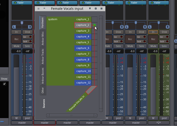Image resolution: width=177 pixels, height=126 pixels.
Task: Open post metering point menu on leftmost strip
Action: [x=27, y=118]
